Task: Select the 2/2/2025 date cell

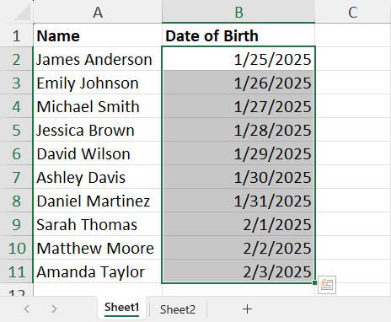Action: (238, 248)
